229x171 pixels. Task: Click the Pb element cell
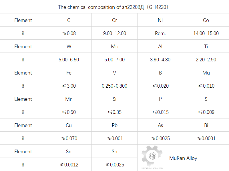(x=114, y=125)
